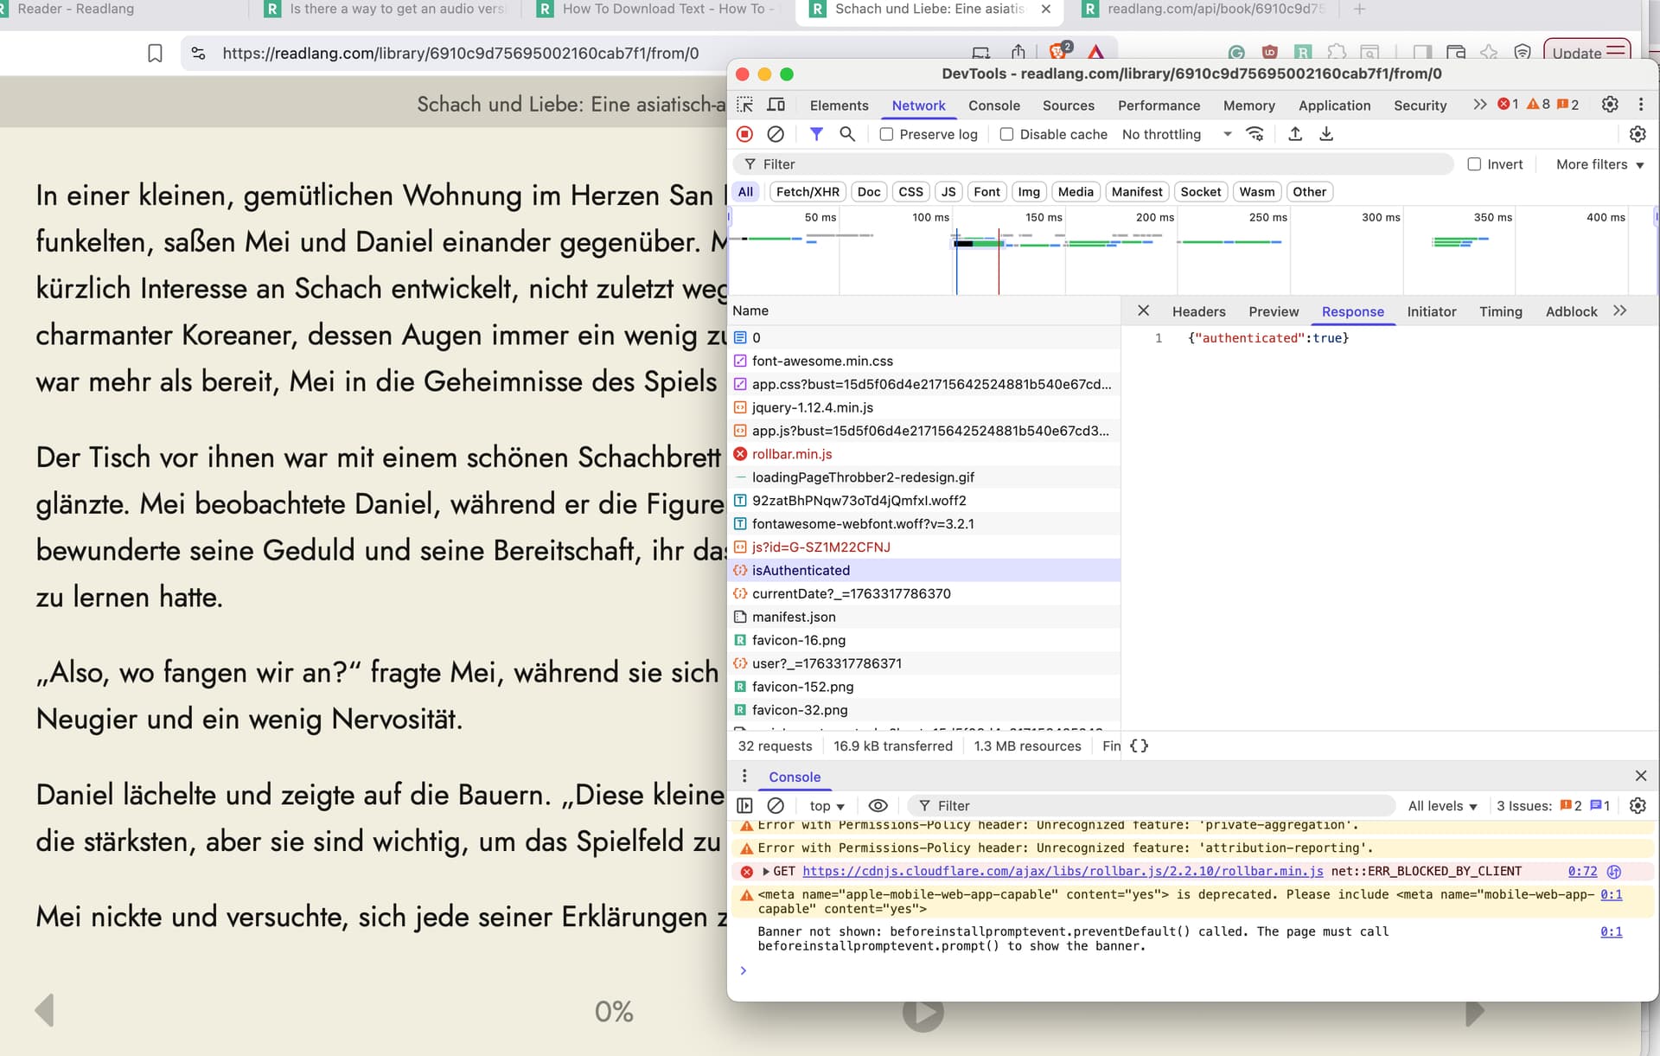Viewport: 1660px width, 1056px height.
Task: Open inspect element picker tool
Action: 744,105
